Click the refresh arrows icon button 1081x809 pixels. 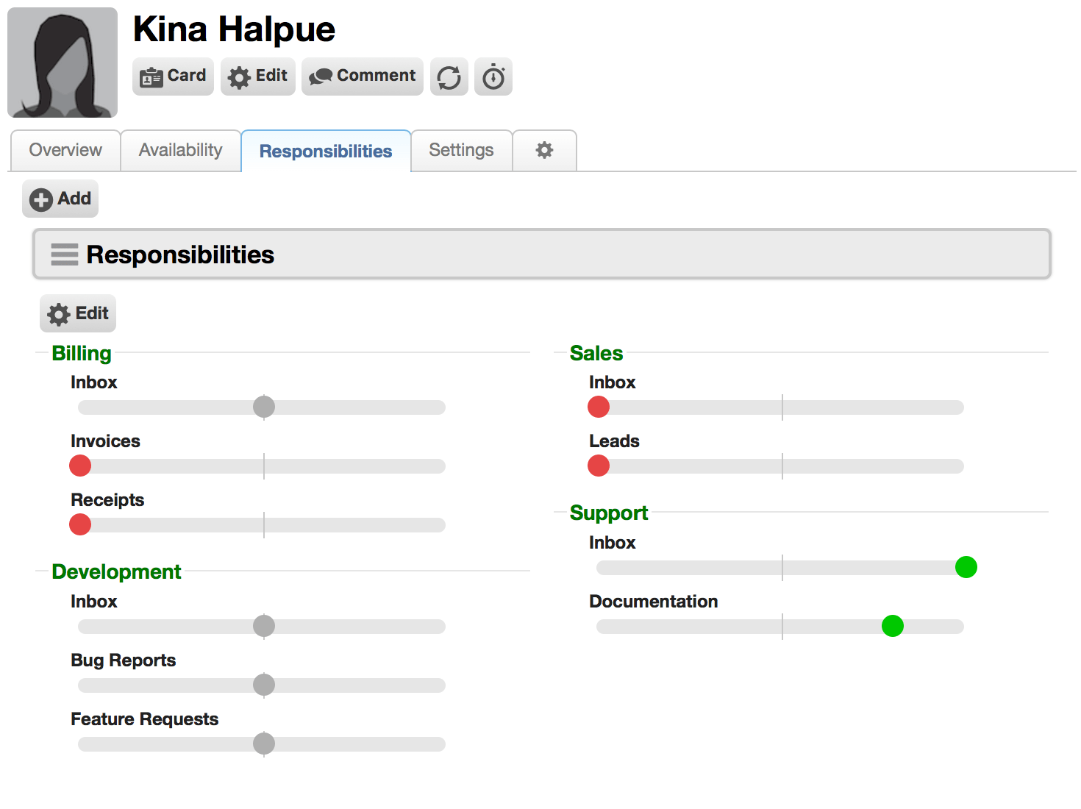click(x=449, y=76)
